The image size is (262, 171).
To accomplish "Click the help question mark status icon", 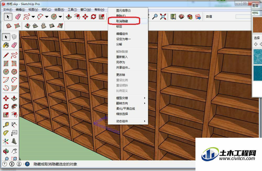I will (x=27, y=164).
